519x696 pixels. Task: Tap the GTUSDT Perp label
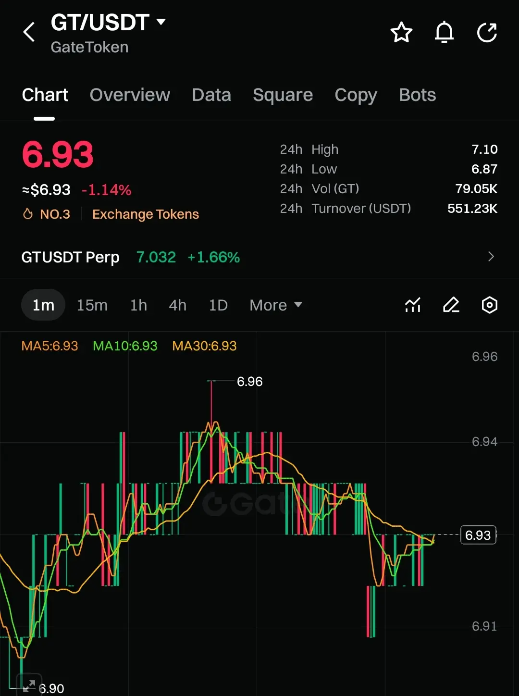(x=71, y=257)
